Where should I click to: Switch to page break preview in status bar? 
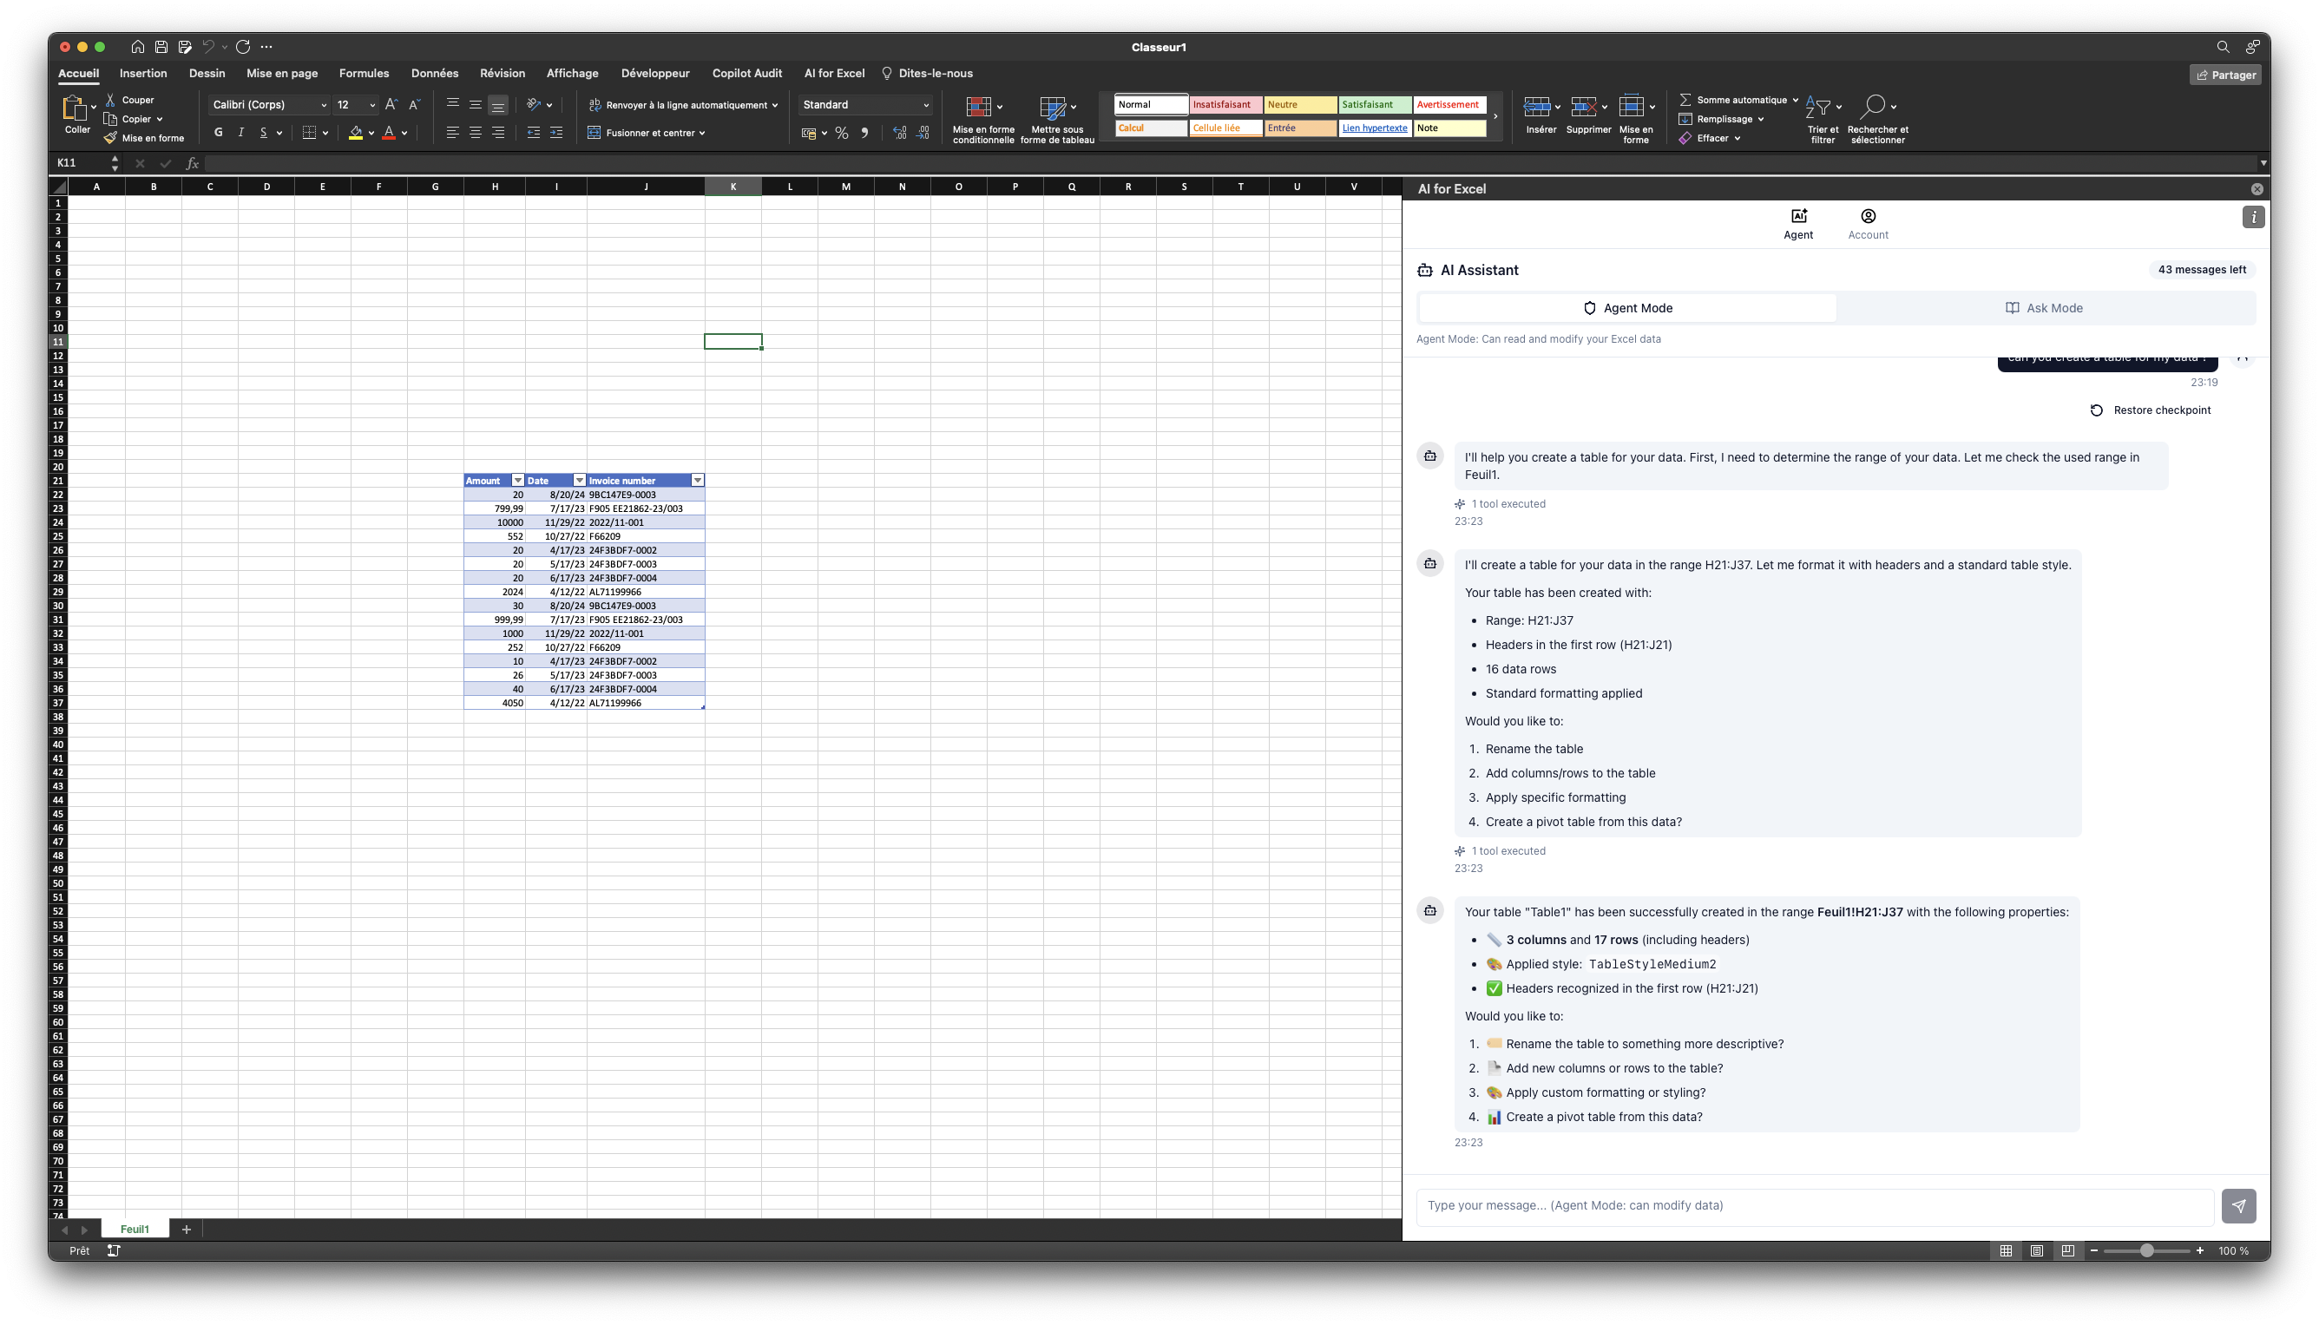2068,1250
